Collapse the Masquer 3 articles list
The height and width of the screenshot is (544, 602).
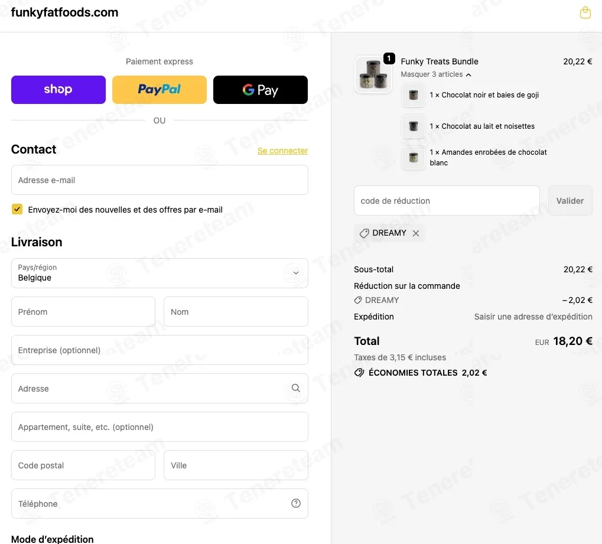coord(436,74)
